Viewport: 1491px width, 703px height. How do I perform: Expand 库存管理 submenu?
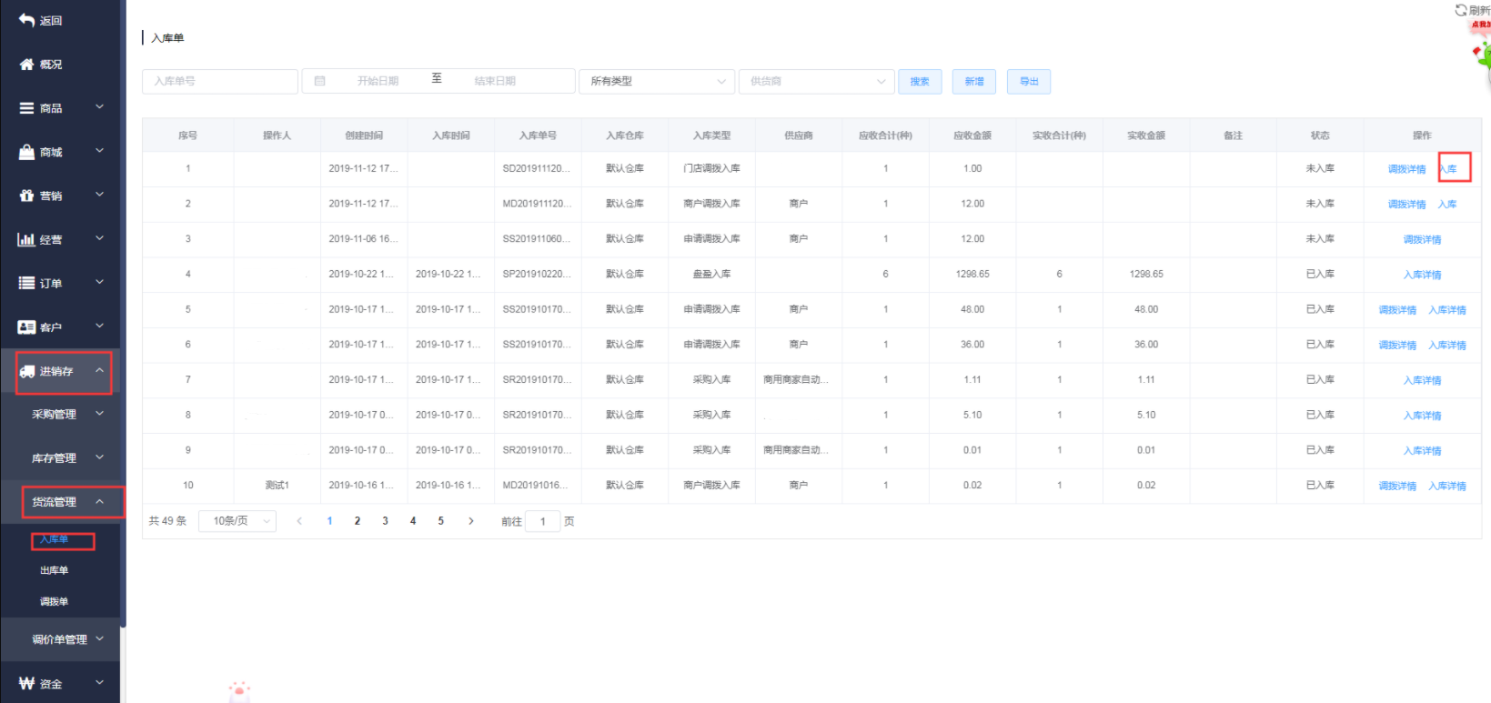[x=61, y=457]
